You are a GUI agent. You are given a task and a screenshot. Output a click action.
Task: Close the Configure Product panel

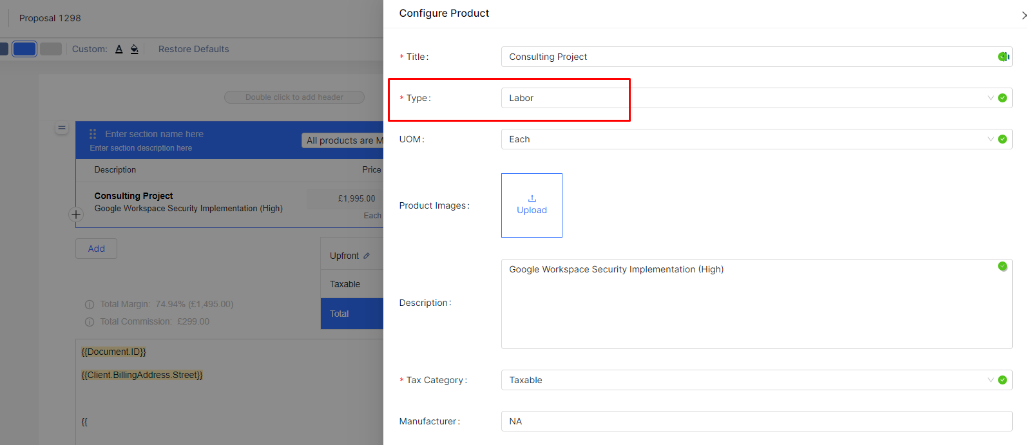(x=1023, y=15)
